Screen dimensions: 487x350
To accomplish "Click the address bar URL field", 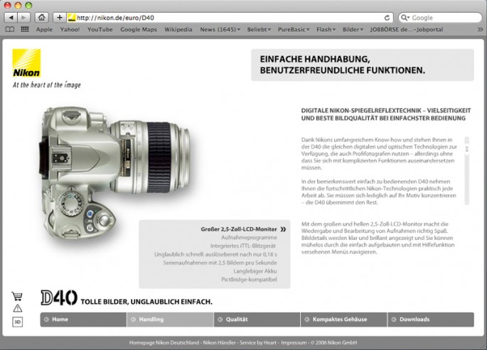I will tap(230, 18).
